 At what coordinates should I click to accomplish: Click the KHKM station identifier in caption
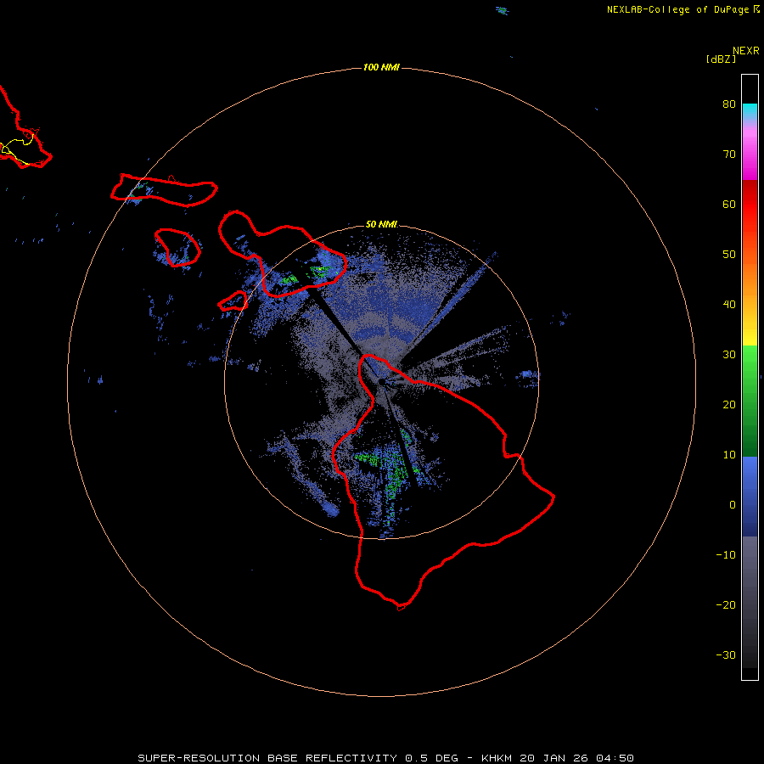pyautogui.click(x=497, y=758)
